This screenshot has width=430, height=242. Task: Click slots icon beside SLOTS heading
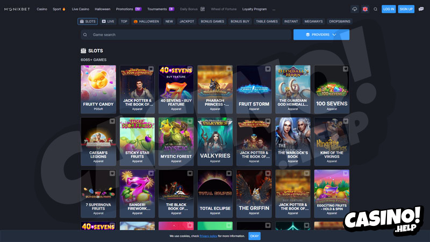[83, 51]
